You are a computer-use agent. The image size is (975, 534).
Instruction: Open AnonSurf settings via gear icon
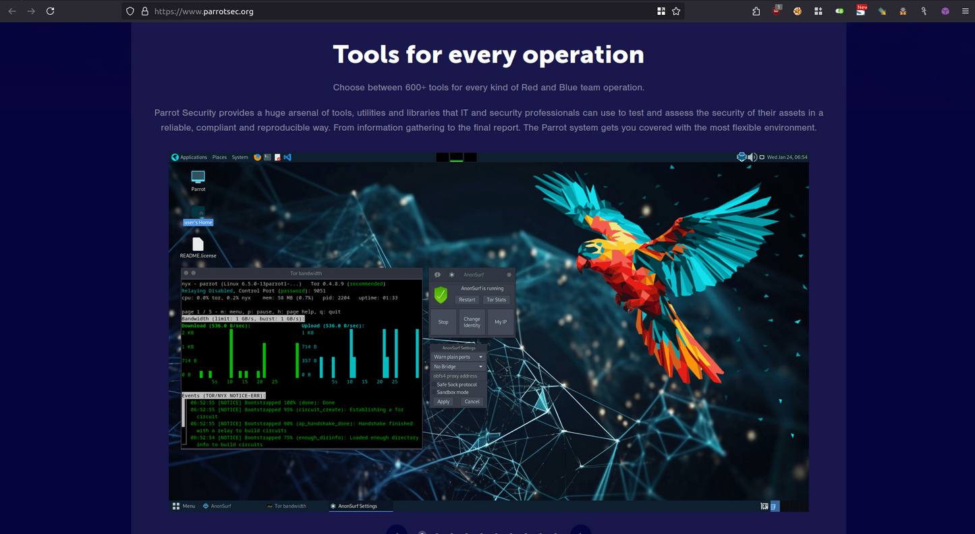pos(451,274)
